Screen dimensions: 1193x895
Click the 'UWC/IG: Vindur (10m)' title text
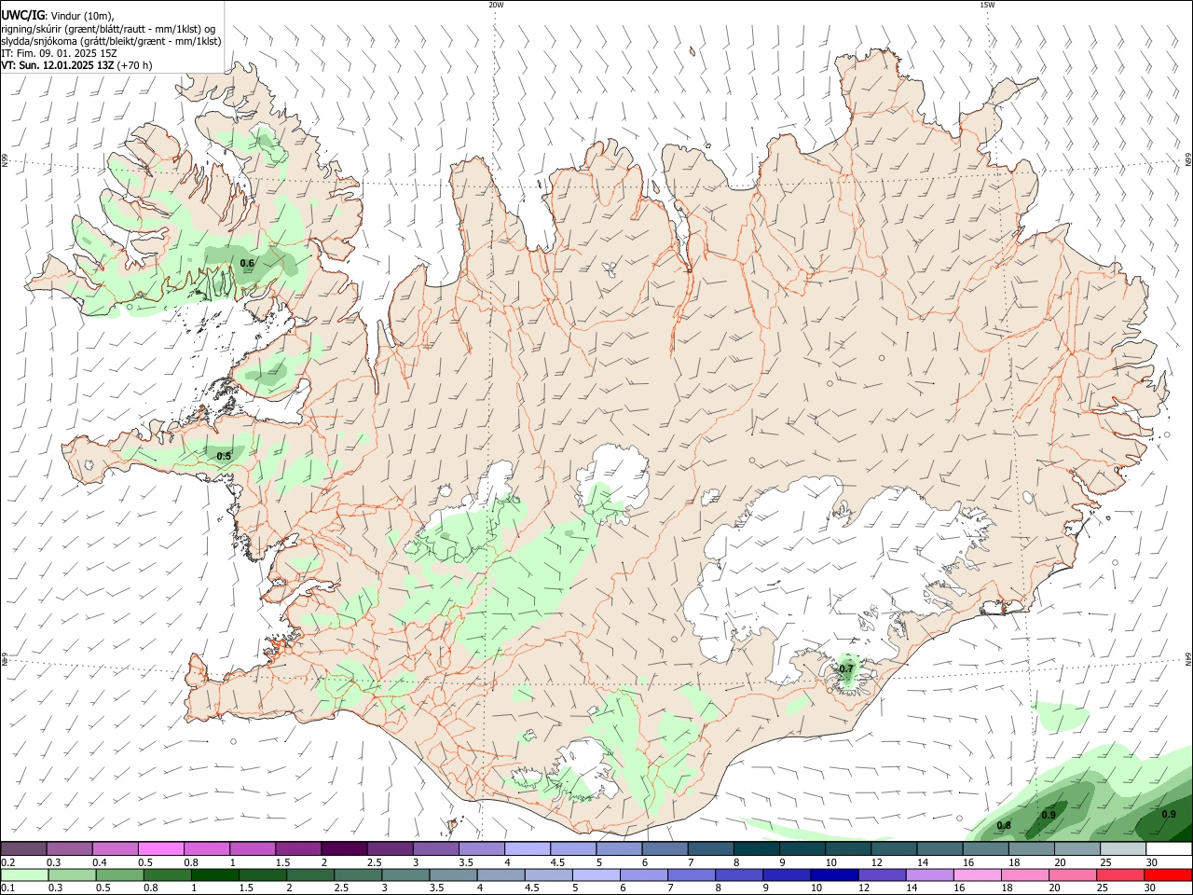58,16
